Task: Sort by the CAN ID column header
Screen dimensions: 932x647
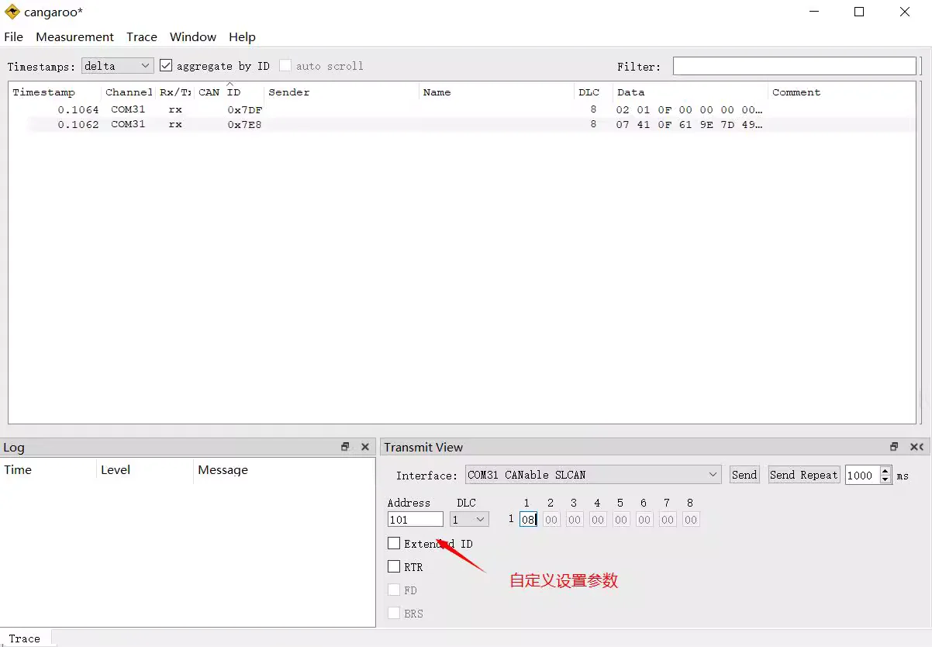Action: [x=230, y=92]
